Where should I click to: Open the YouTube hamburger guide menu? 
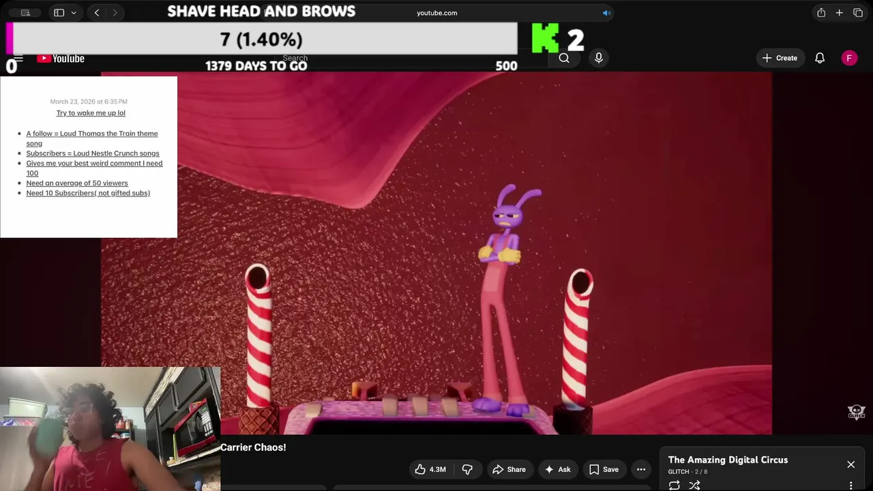(x=18, y=58)
